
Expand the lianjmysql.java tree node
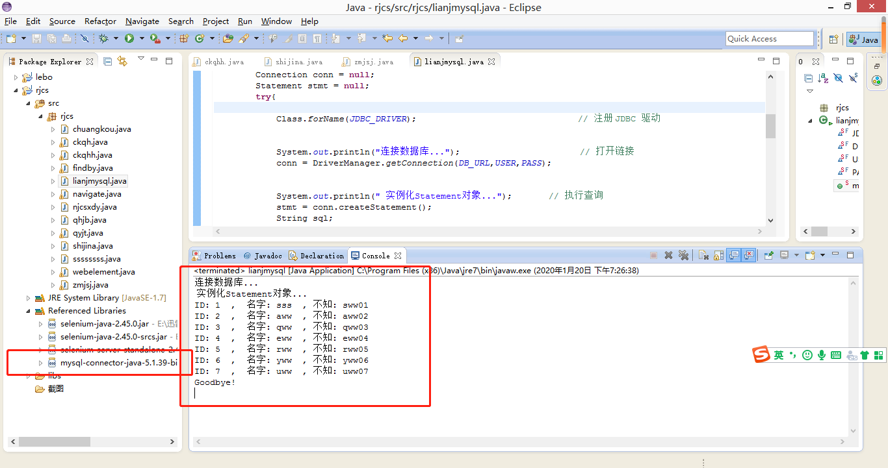pos(53,181)
